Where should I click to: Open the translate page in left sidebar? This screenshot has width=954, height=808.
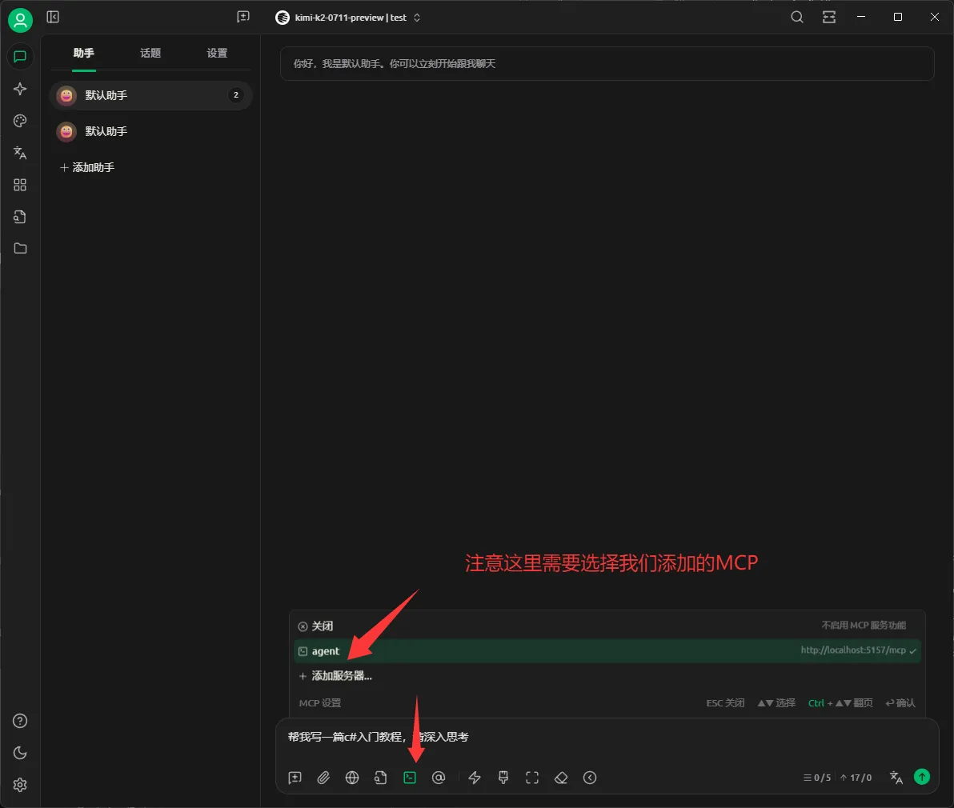tap(20, 153)
